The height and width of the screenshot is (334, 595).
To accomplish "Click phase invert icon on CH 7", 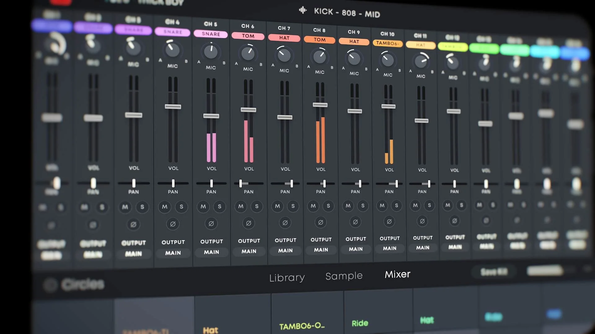I will [285, 223].
